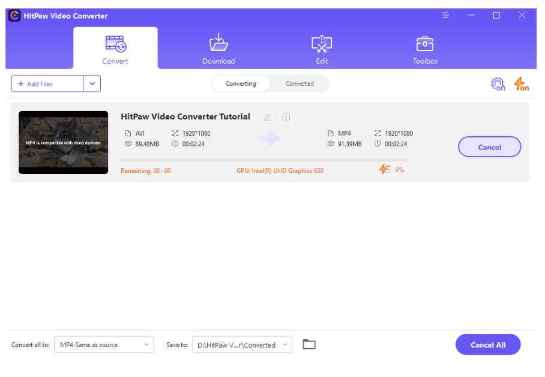Click GPU: Intel(R) UHD Graphics 630 text
Screen dimensions: 545x377
point(280,170)
